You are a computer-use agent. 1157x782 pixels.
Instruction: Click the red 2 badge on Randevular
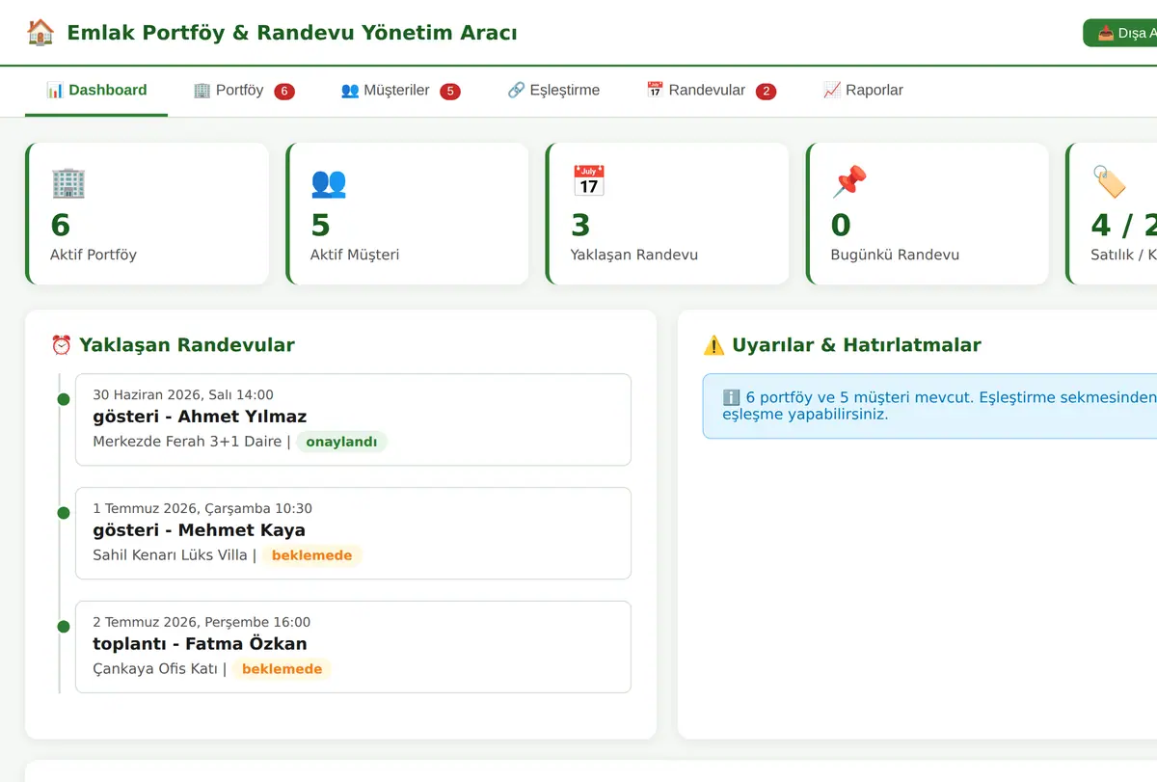[767, 92]
